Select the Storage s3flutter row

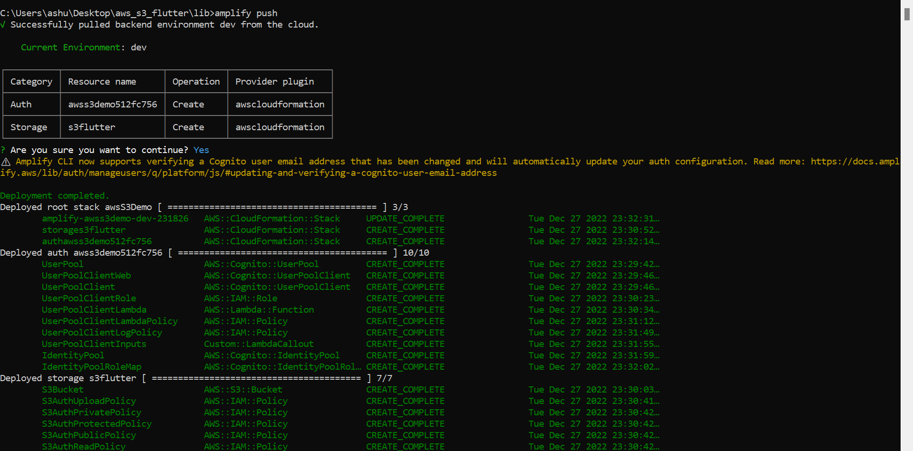click(166, 127)
